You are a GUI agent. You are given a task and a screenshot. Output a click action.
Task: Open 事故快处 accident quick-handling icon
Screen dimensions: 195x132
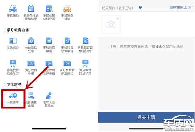(13, 9)
